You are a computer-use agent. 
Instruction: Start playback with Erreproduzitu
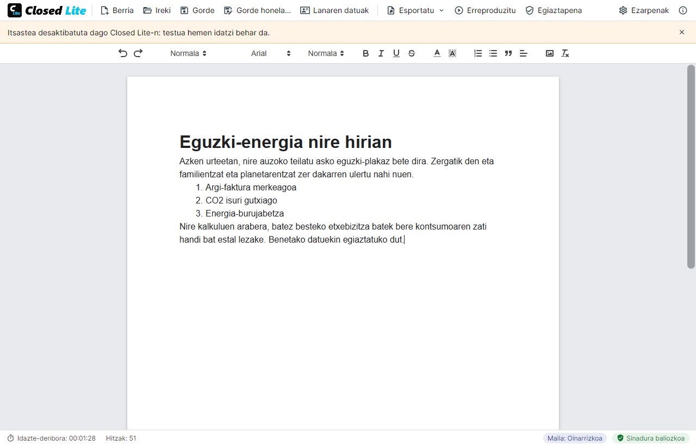[x=485, y=10]
